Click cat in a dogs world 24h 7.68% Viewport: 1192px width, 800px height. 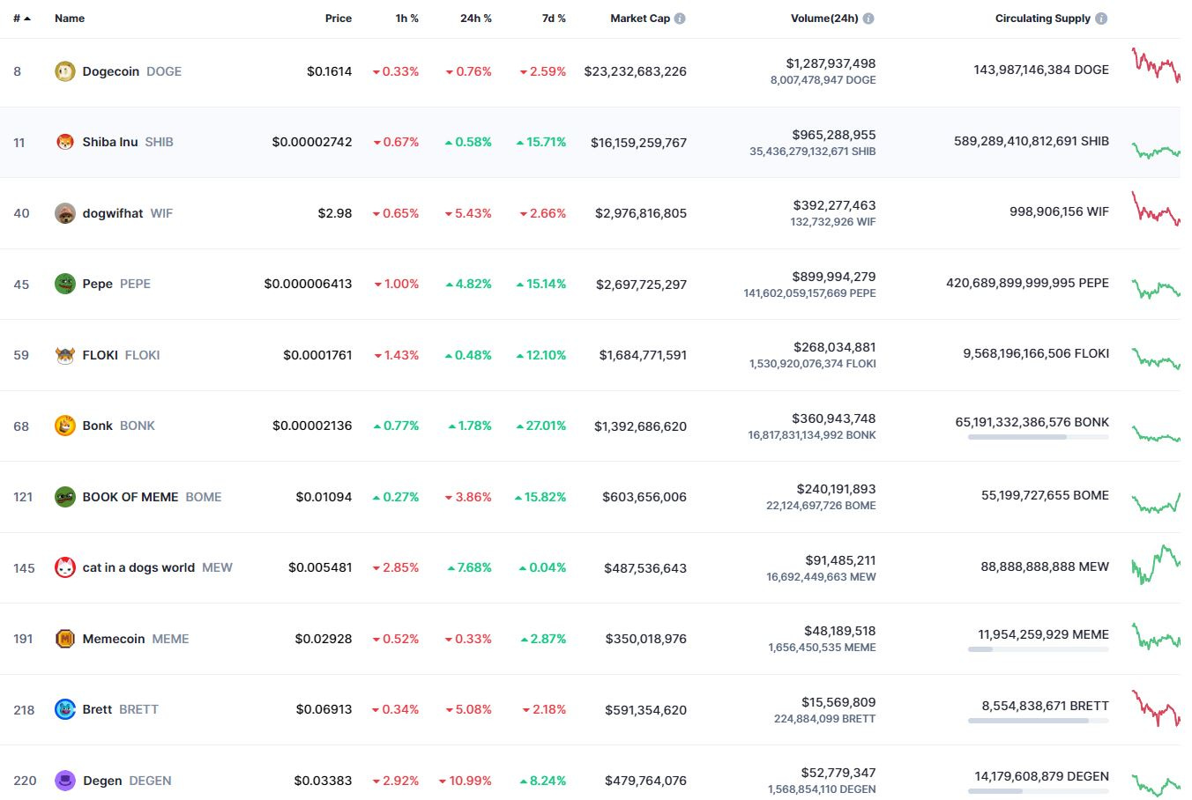click(x=468, y=567)
